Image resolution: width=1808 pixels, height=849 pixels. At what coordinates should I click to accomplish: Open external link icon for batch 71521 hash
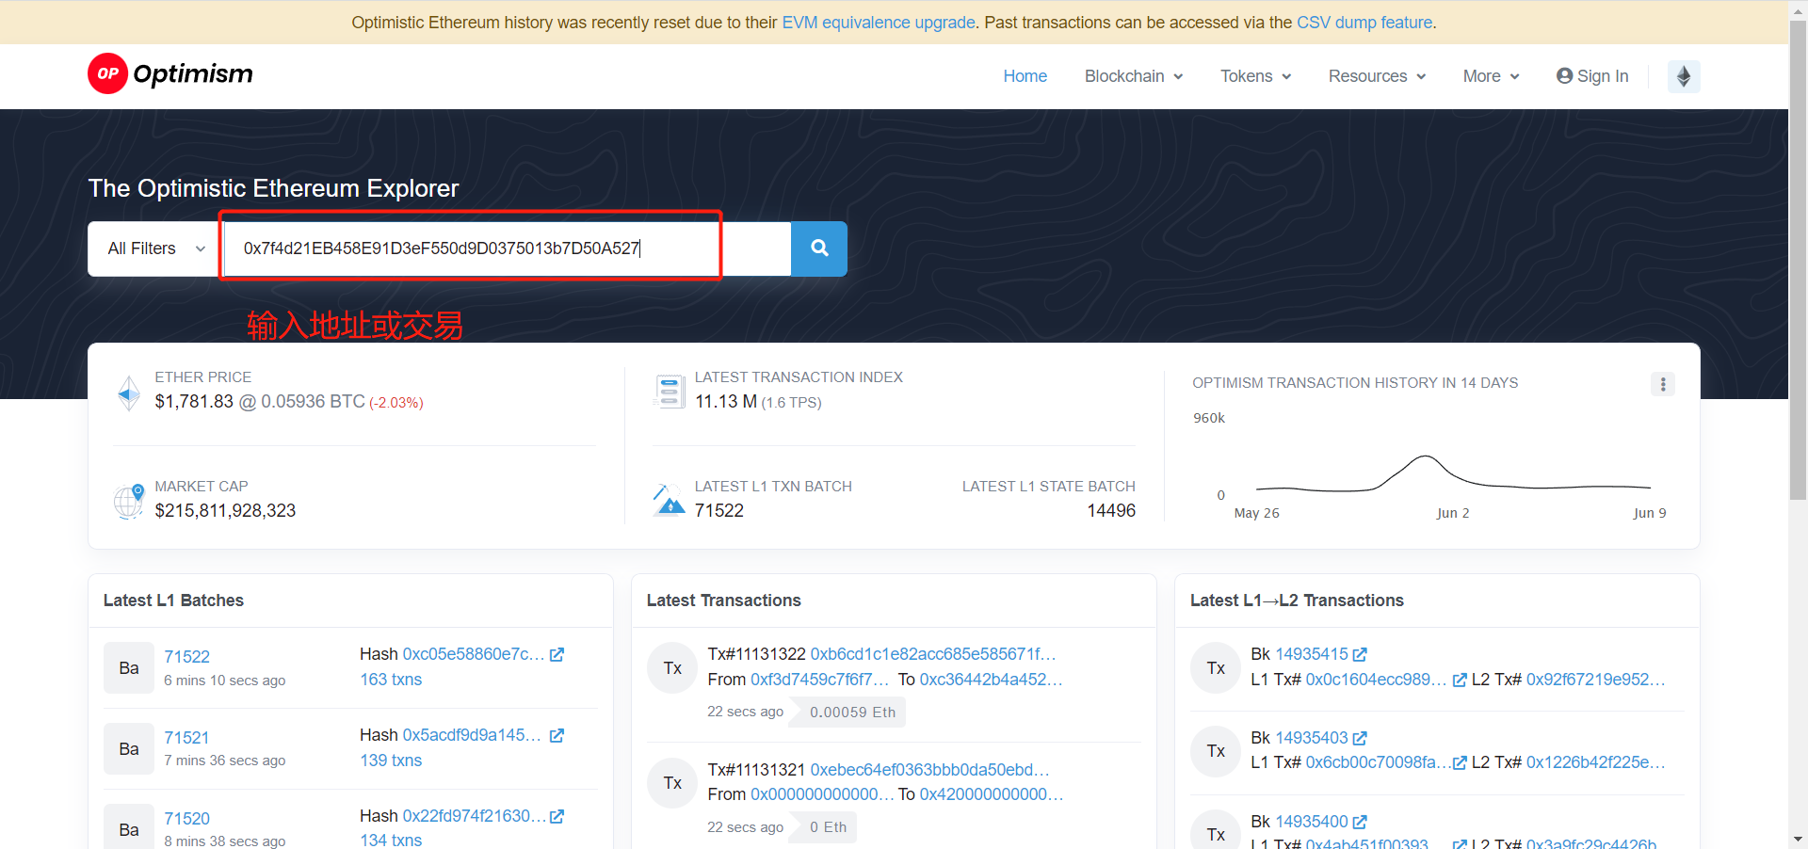pyautogui.click(x=557, y=735)
